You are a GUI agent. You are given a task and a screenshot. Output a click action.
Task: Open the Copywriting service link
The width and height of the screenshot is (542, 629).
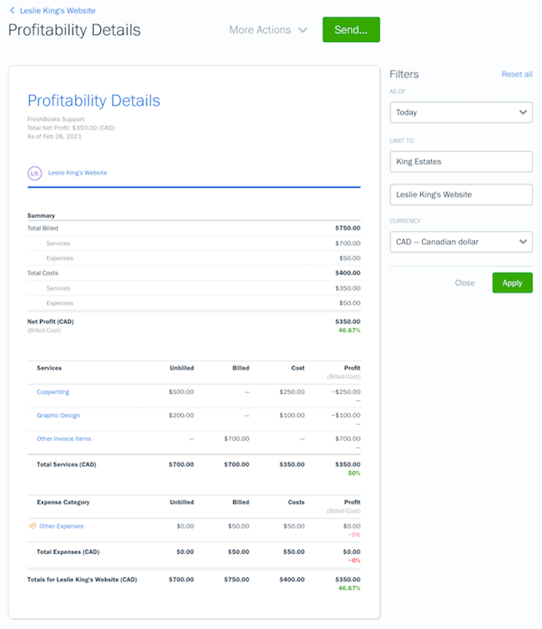(x=53, y=392)
